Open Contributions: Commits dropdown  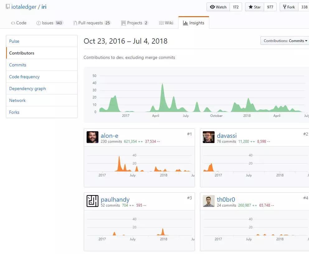pyautogui.click(x=285, y=41)
